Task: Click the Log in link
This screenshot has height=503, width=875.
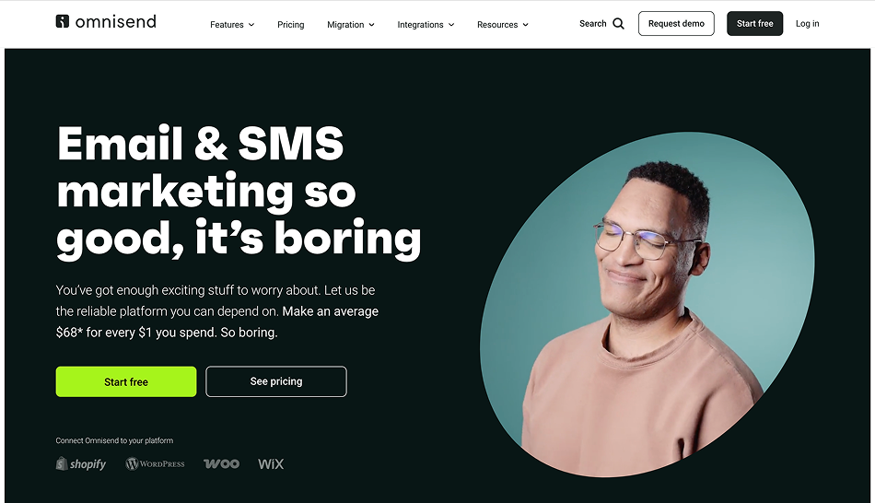Action: [x=808, y=23]
